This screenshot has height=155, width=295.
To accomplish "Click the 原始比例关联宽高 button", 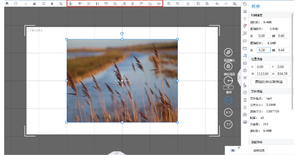I will tap(269, 82).
